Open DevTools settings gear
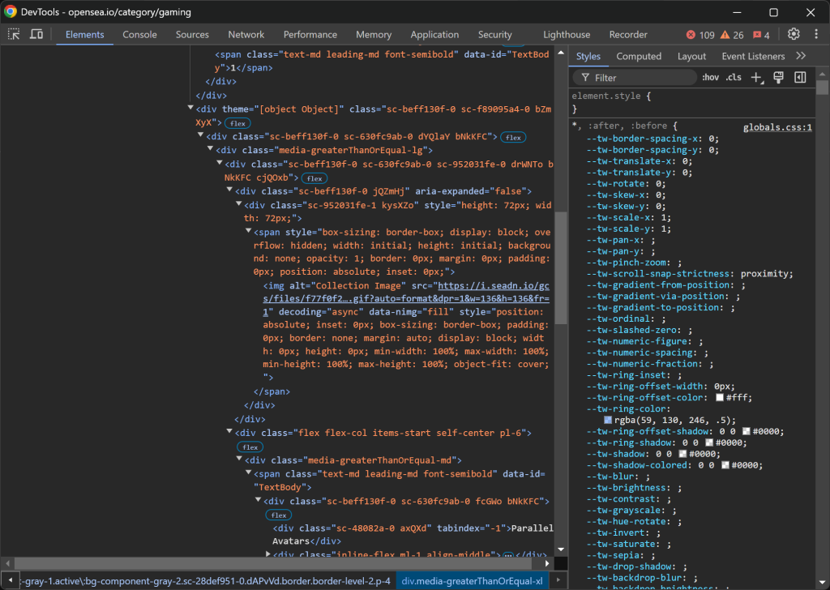This screenshot has height=590, width=830. [x=795, y=34]
